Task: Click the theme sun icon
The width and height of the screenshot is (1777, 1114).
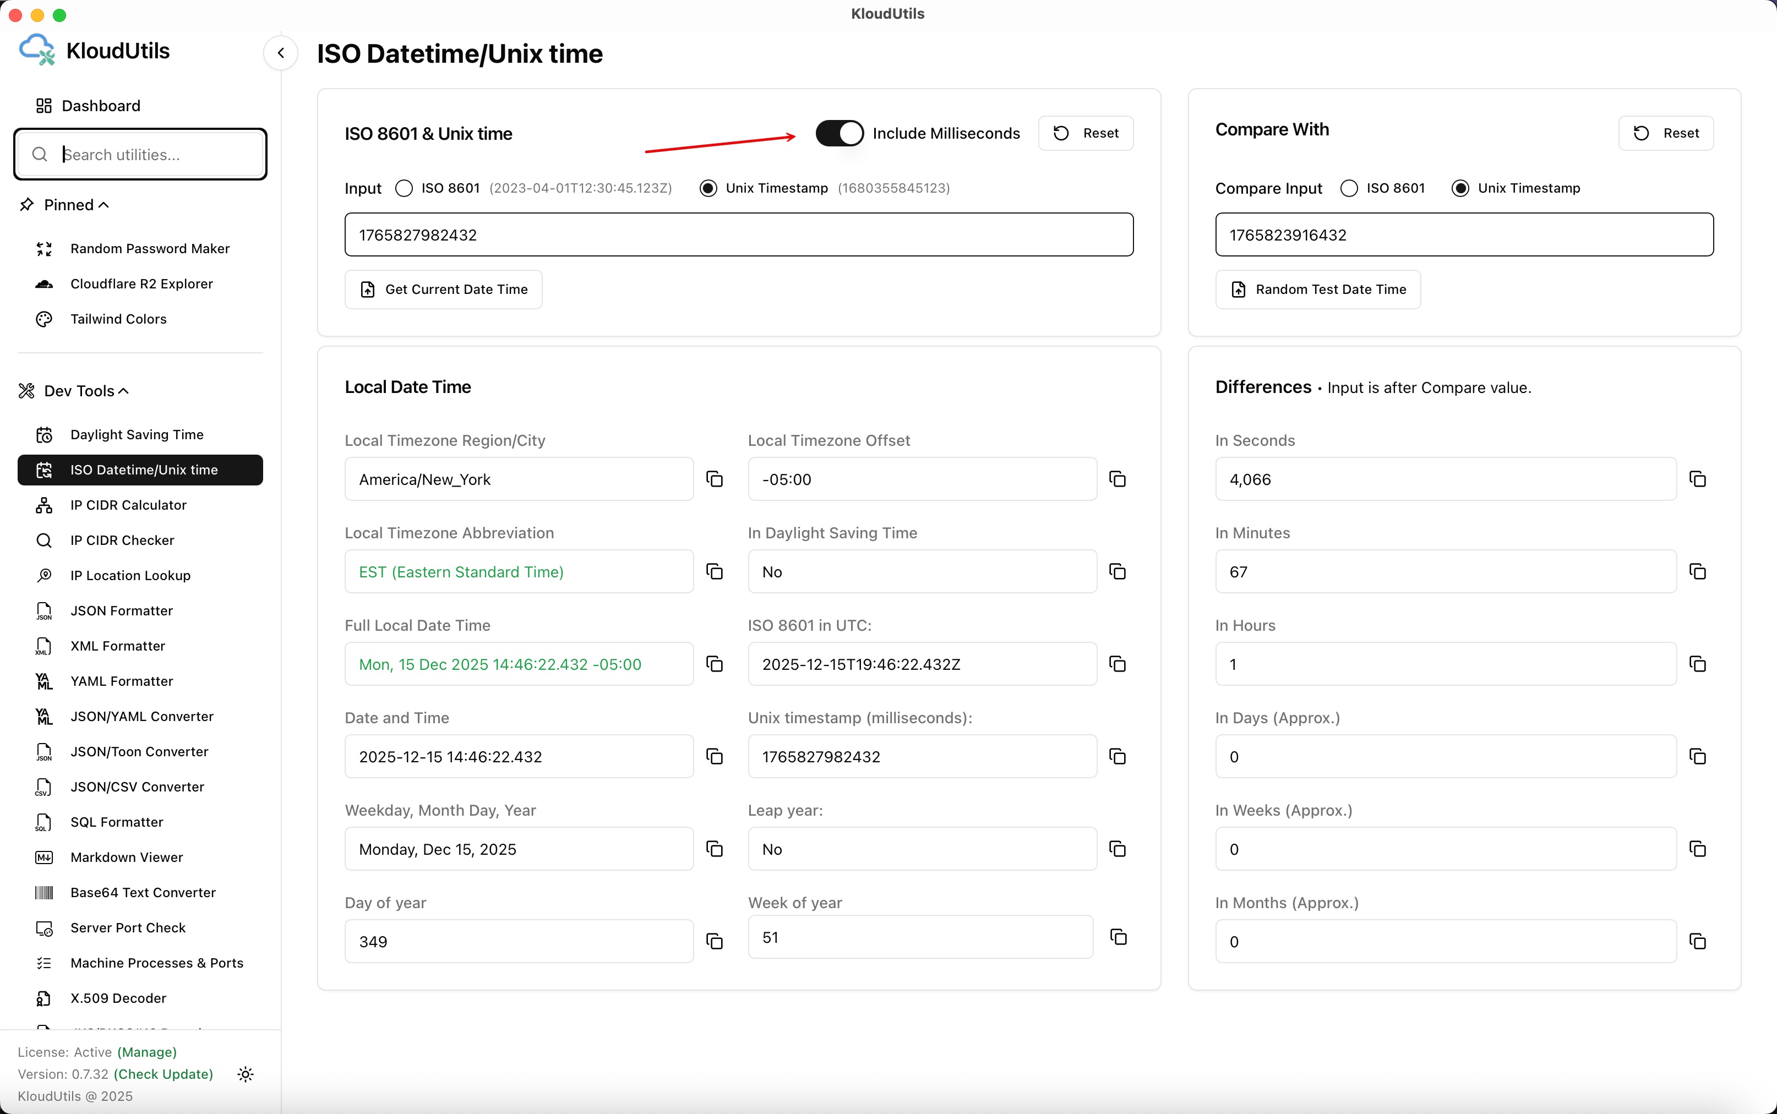Action: (x=246, y=1074)
